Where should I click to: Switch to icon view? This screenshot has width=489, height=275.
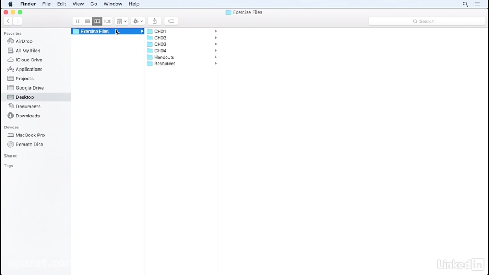pos(78,21)
